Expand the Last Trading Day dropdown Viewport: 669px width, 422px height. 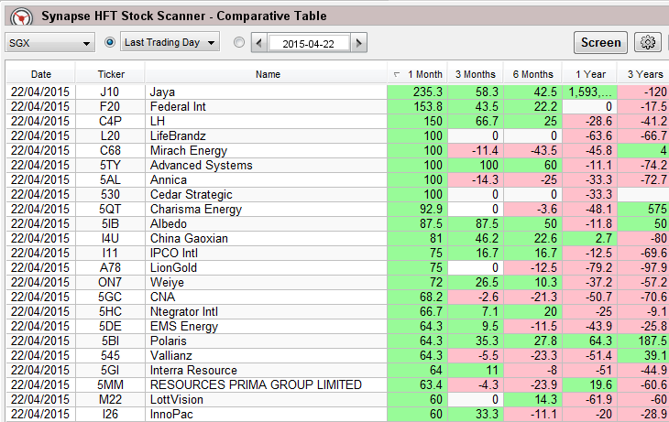point(171,42)
